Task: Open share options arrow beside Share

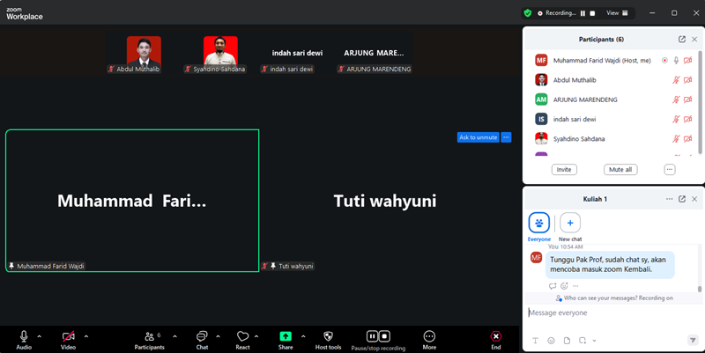Action: point(303,336)
